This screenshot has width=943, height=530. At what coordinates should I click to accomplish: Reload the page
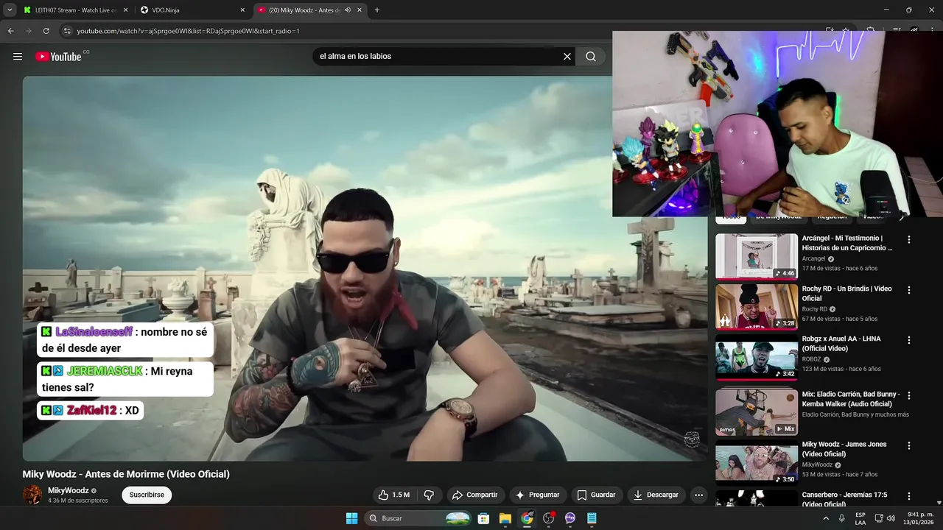tap(46, 31)
